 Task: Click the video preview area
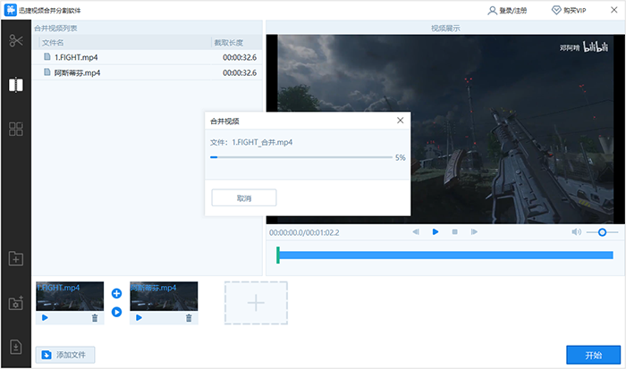click(445, 130)
